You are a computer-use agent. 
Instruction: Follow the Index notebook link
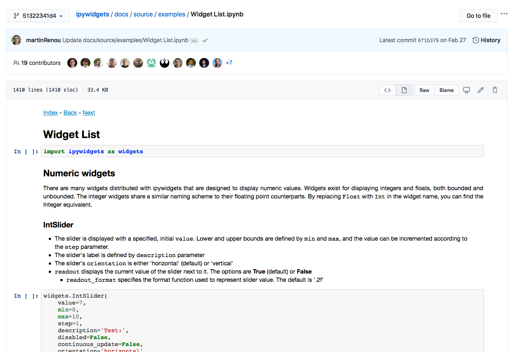pos(50,113)
